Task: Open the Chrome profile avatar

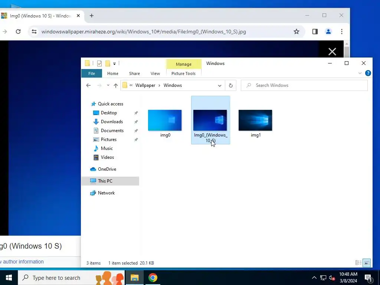Action: pos(328,32)
